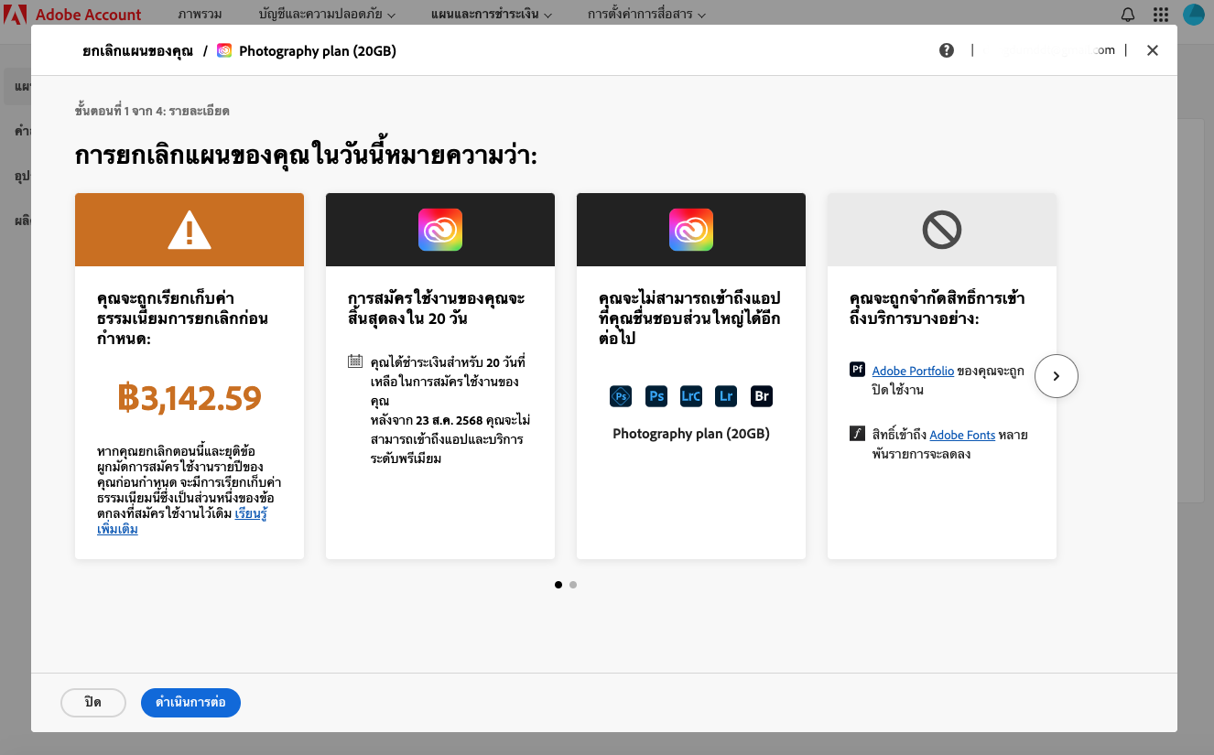Click the Adobe Fonts f icon
This screenshot has height=755, width=1214.
coord(857,433)
